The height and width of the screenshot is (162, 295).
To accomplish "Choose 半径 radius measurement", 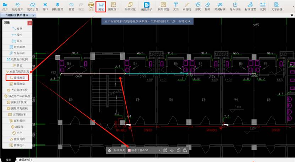I will [x=17, y=133].
